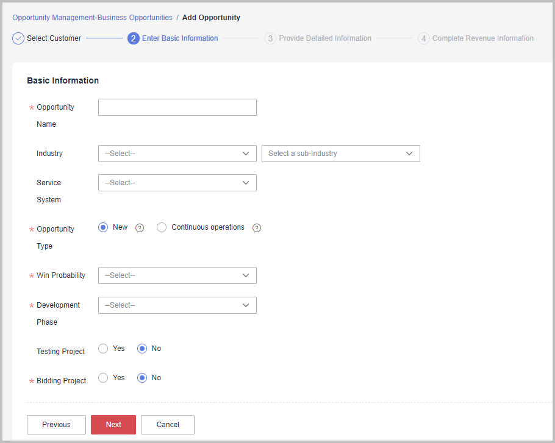Select No for Bidding Project
Image resolution: width=555 pixels, height=443 pixels.
[x=142, y=378]
